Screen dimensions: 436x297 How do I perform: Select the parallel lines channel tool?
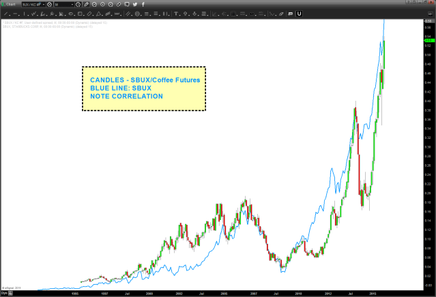point(128,14)
